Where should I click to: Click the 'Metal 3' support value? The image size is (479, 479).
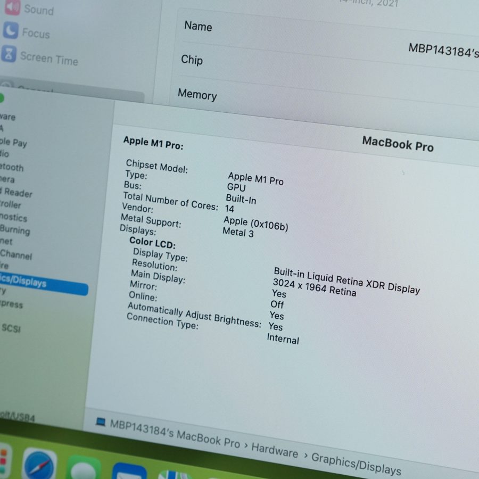coord(238,233)
